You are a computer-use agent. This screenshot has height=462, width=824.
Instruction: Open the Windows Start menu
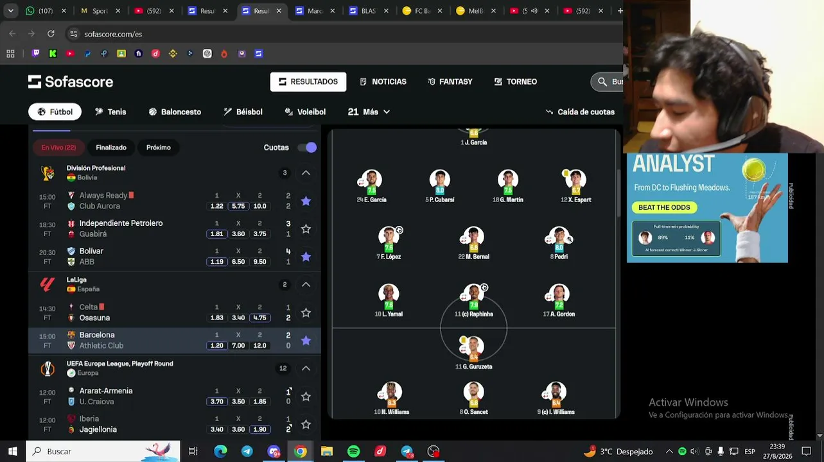click(12, 451)
